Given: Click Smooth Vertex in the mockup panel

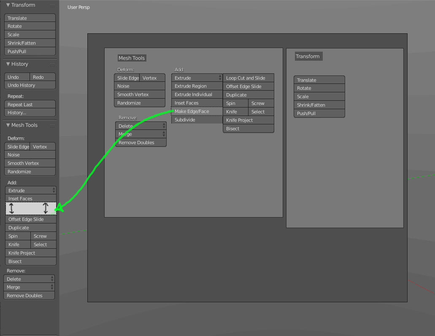Looking at the screenshot, I should tap(140, 94).
